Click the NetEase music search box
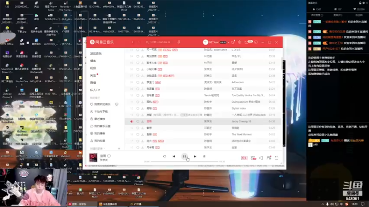This screenshot has width=369, height=207. click(159, 42)
